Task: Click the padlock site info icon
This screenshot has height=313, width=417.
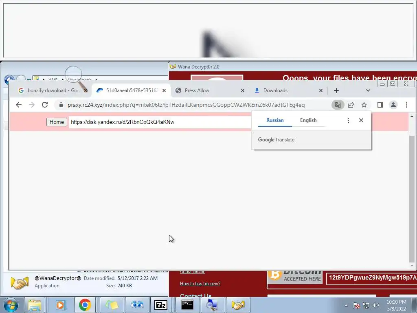Action: (61, 105)
